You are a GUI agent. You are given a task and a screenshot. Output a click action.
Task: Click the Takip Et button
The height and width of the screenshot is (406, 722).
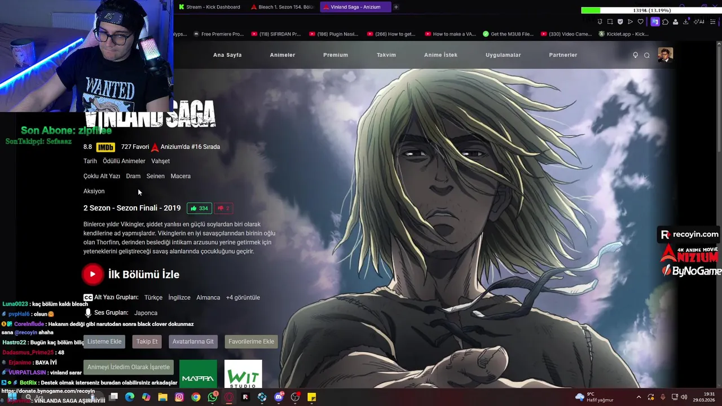pos(147,341)
